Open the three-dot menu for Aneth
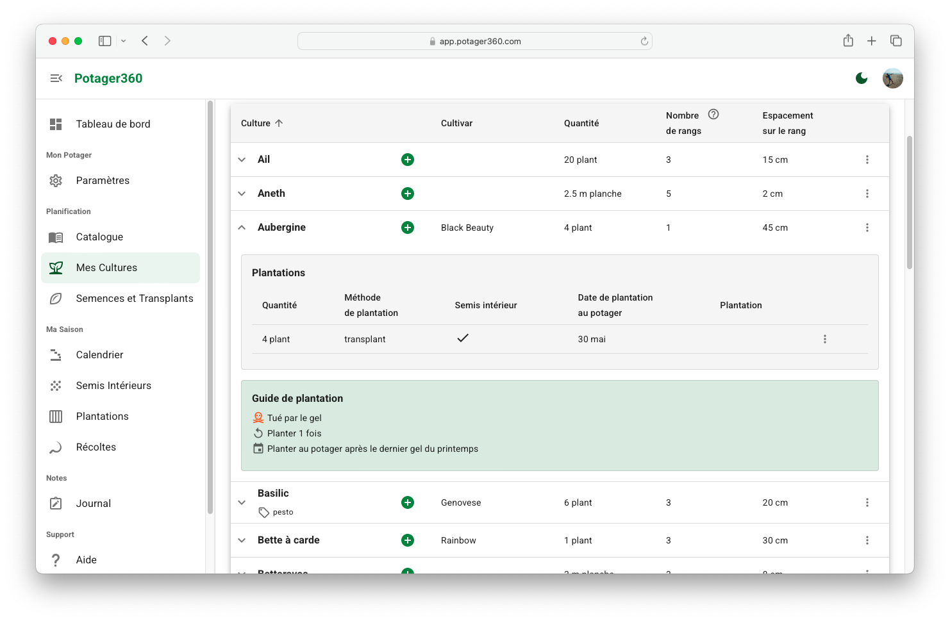The image size is (950, 621). click(867, 194)
